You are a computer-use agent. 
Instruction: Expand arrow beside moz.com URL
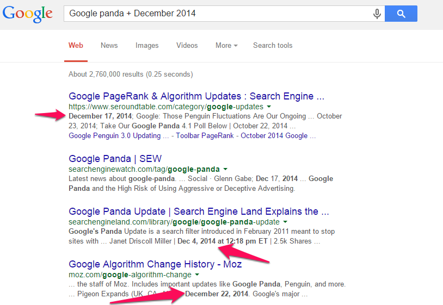pyautogui.click(x=197, y=275)
